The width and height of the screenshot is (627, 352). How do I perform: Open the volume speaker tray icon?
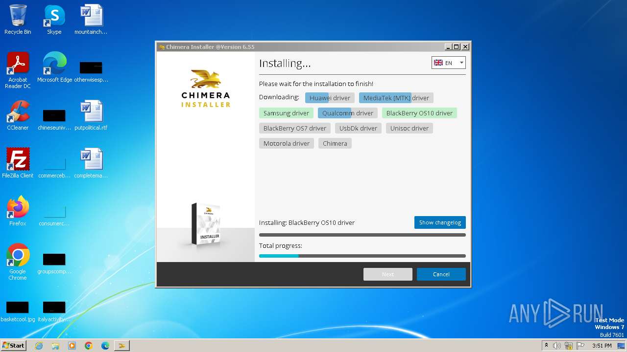coord(557,346)
